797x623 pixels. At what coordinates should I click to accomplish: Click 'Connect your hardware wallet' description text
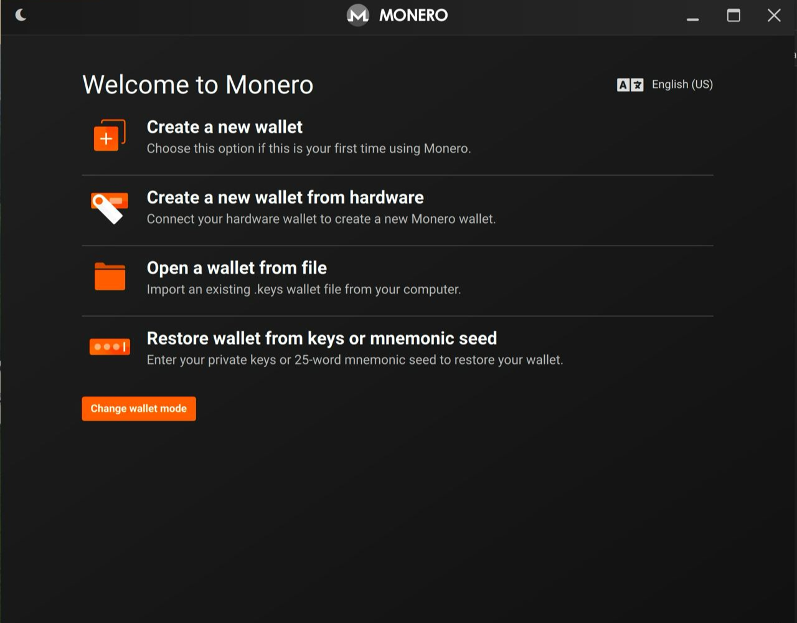pos(321,219)
